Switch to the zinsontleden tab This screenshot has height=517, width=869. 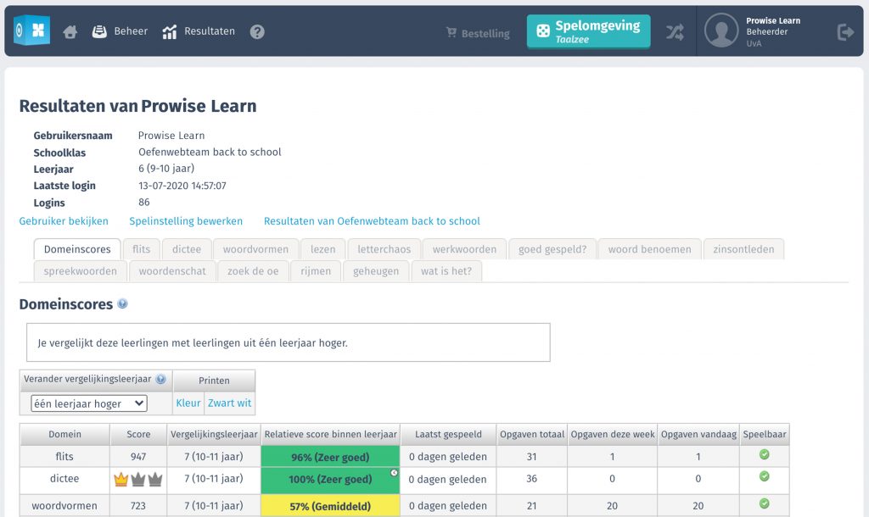coord(743,249)
